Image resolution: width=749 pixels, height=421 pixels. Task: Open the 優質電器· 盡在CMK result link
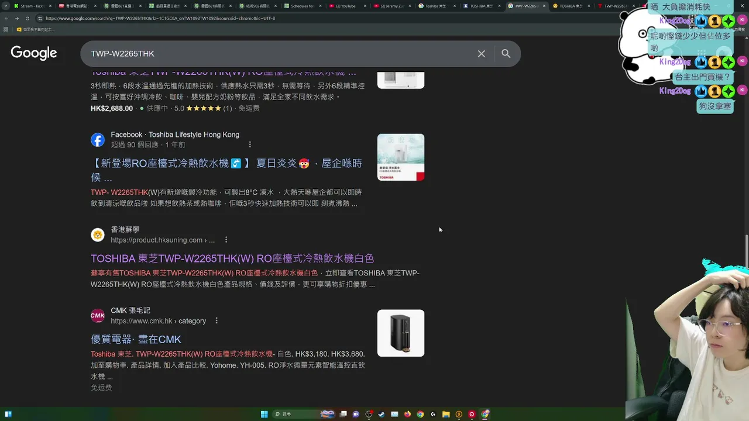pyautogui.click(x=136, y=339)
